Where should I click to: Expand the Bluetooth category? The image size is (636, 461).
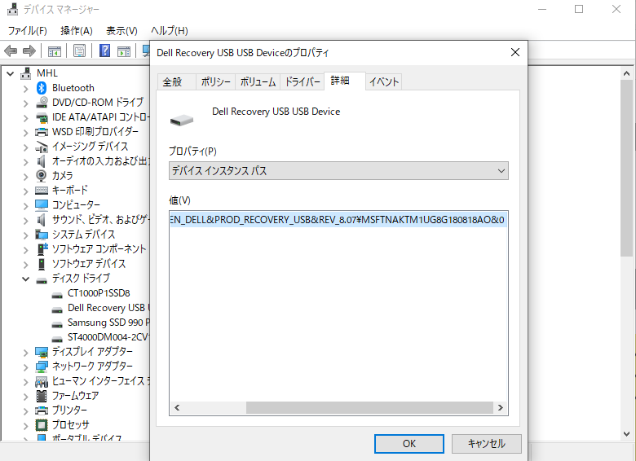coord(25,88)
